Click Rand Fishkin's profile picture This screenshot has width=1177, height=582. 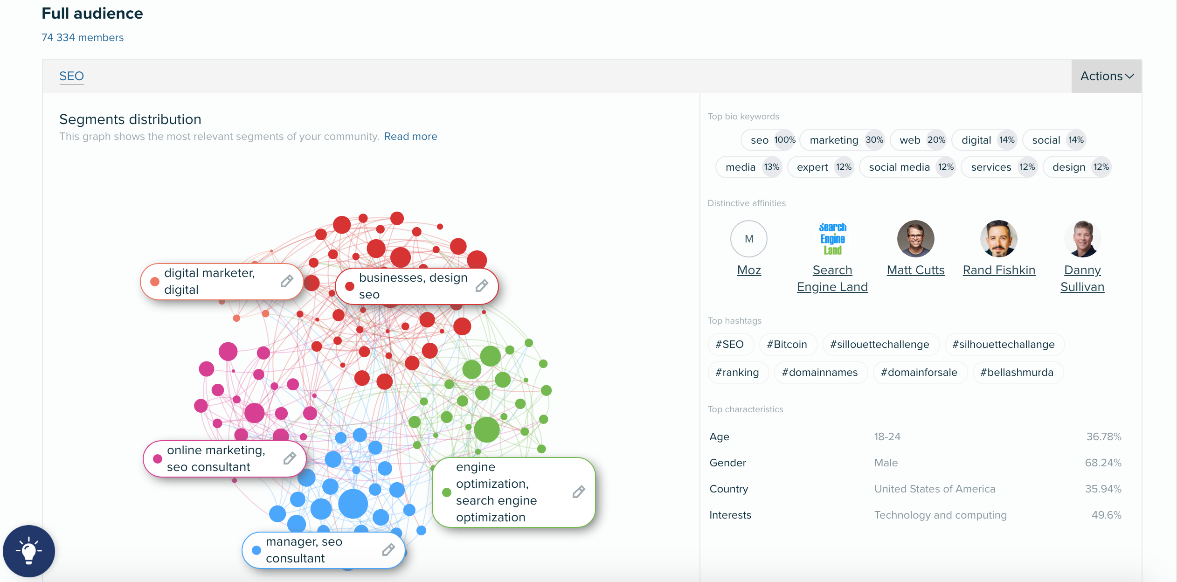point(999,239)
